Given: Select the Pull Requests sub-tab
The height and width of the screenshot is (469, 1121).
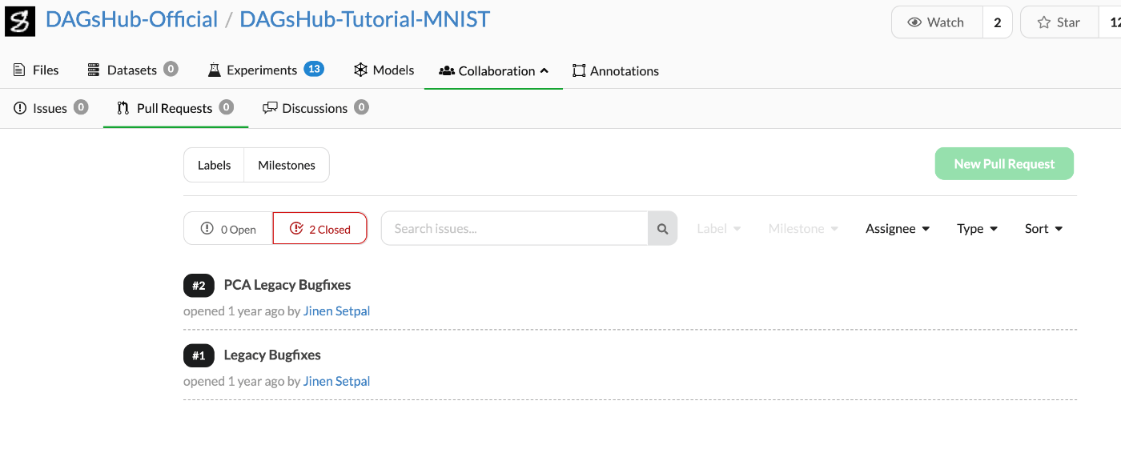Looking at the screenshot, I should coord(175,108).
